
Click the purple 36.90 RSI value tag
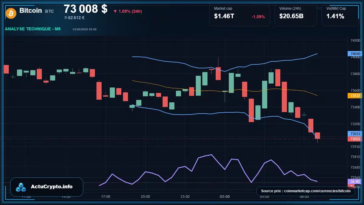[x=354, y=181]
